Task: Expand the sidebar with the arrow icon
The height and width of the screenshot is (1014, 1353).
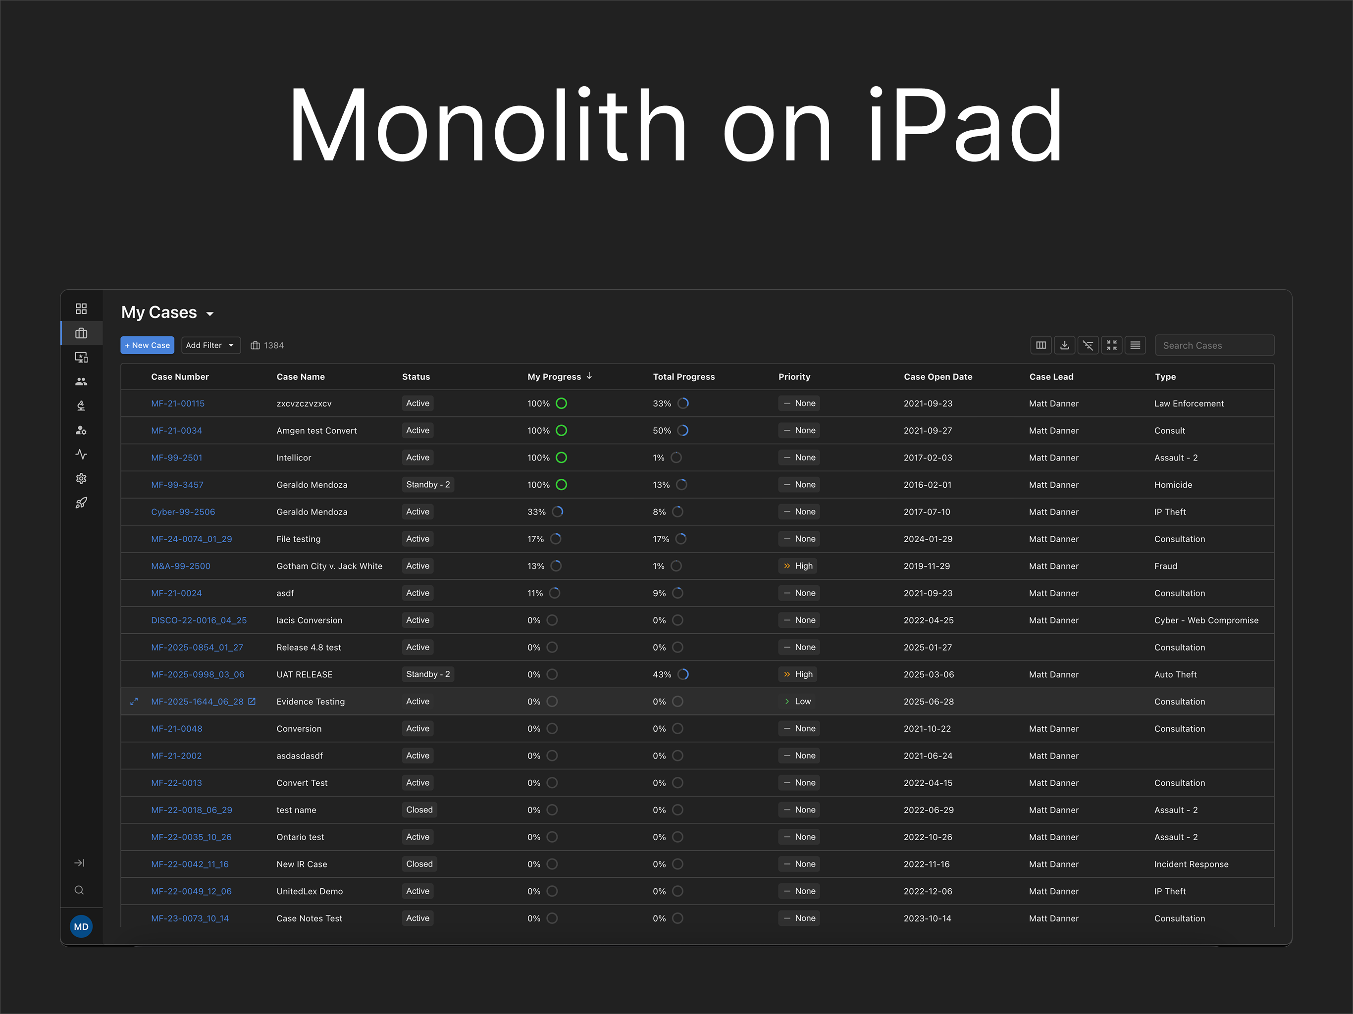Action: click(x=80, y=863)
